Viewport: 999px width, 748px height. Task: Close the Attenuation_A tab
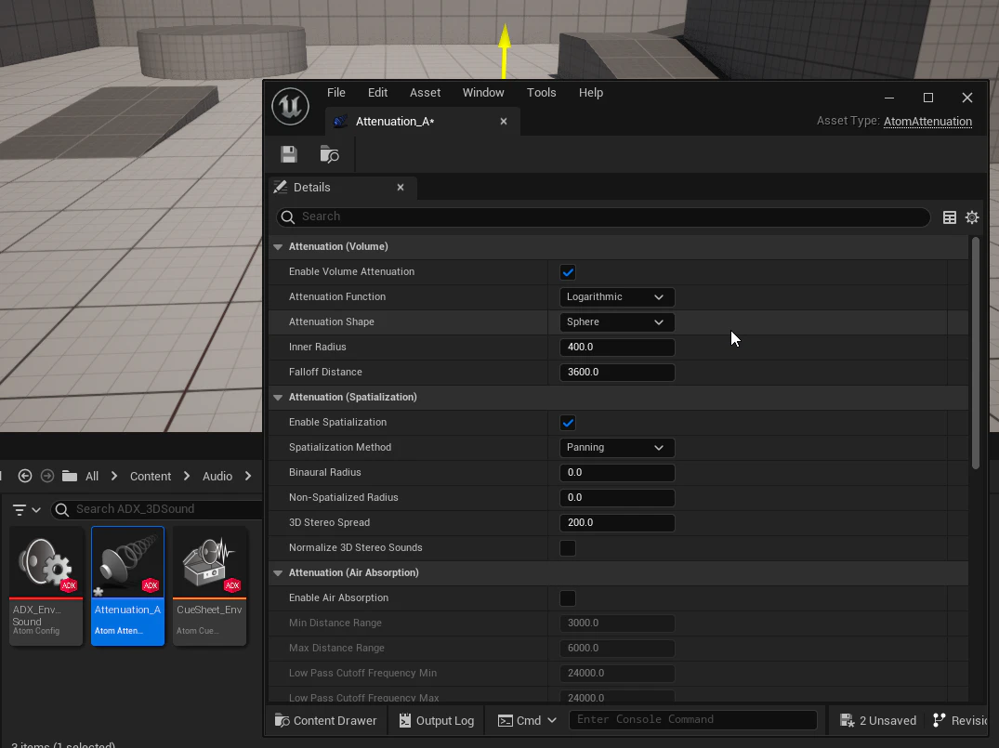click(504, 121)
